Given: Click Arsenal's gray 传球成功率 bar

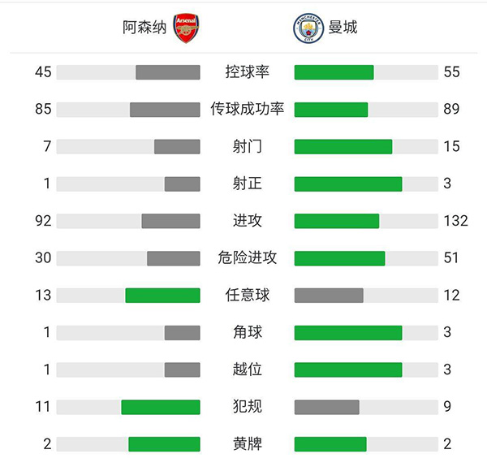Looking at the screenshot, I should (165, 110).
